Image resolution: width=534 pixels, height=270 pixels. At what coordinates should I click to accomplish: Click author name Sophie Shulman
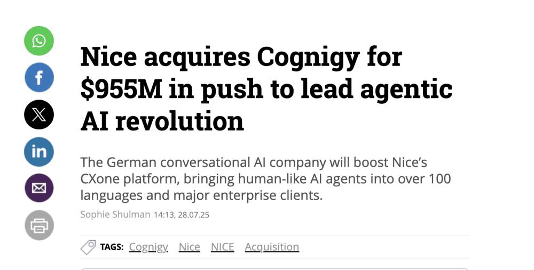[x=115, y=214]
